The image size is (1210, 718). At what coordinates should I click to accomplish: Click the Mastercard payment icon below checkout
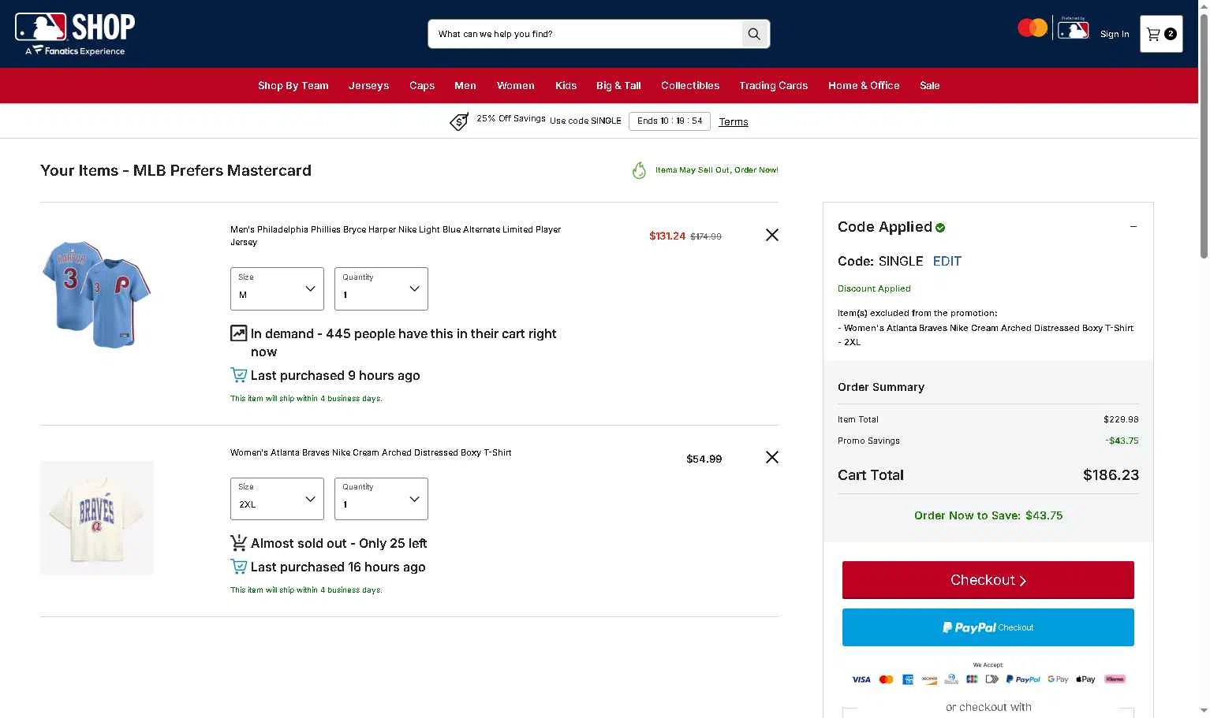click(x=886, y=679)
